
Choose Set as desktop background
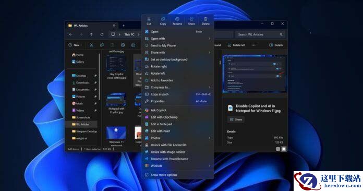[x=177, y=59]
